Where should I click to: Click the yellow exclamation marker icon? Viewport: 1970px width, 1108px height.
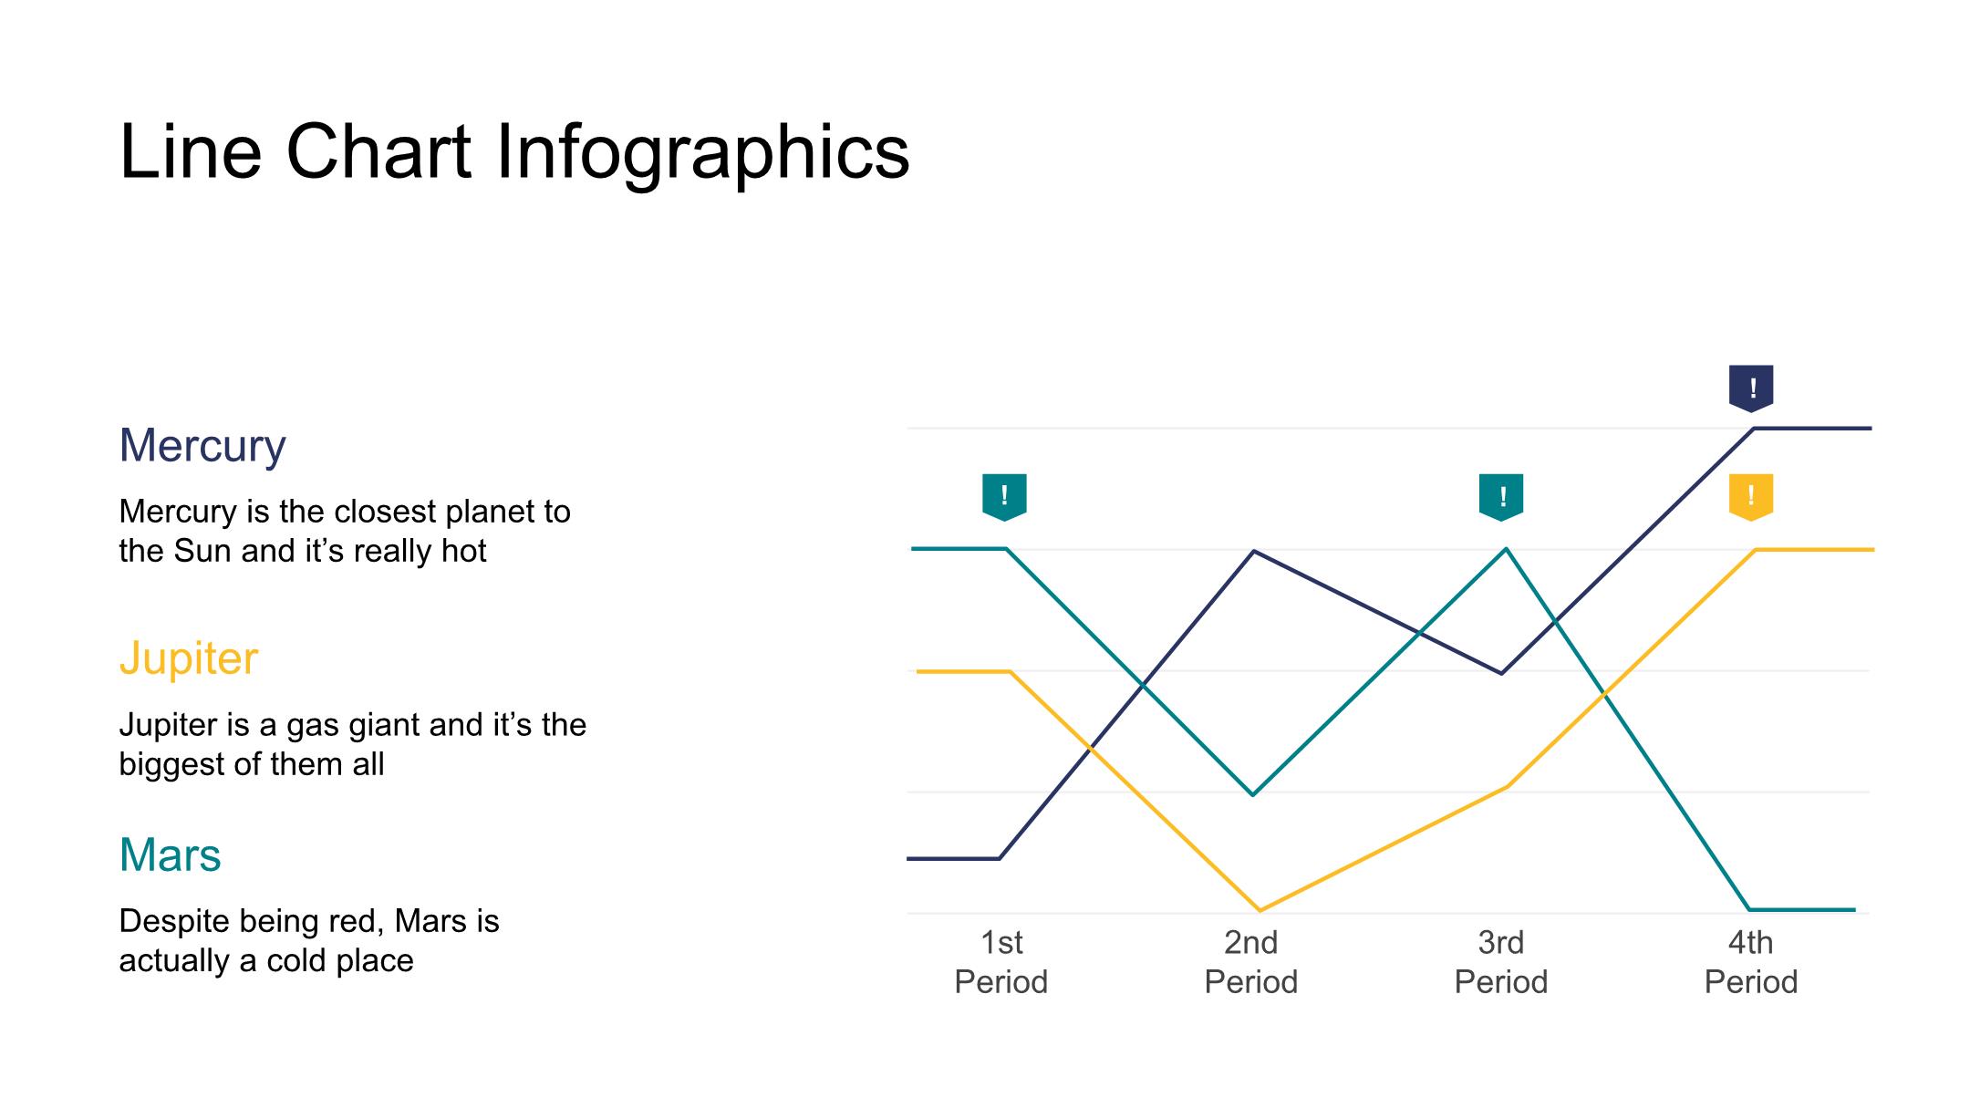coord(1751,497)
